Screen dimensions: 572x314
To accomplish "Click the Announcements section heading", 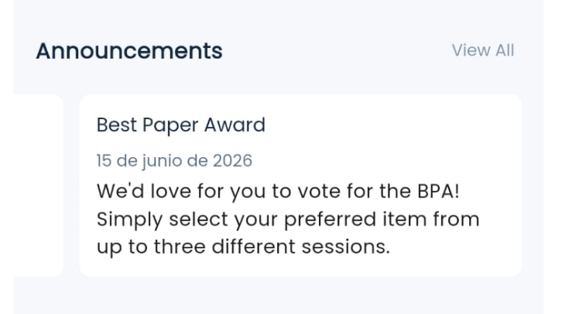I will point(129,51).
